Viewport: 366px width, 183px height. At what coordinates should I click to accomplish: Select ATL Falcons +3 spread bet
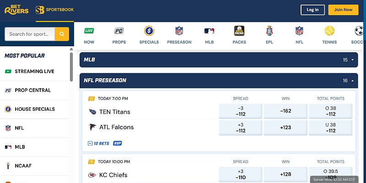point(240,127)
